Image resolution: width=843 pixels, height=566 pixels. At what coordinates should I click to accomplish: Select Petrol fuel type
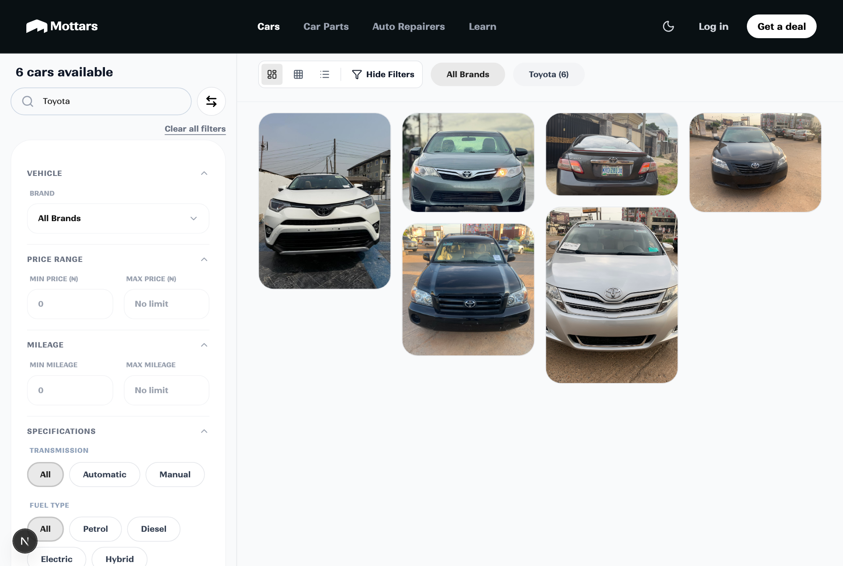[95, 529]
